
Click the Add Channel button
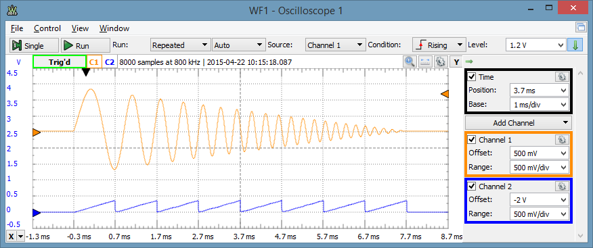(x=518, y=123)
